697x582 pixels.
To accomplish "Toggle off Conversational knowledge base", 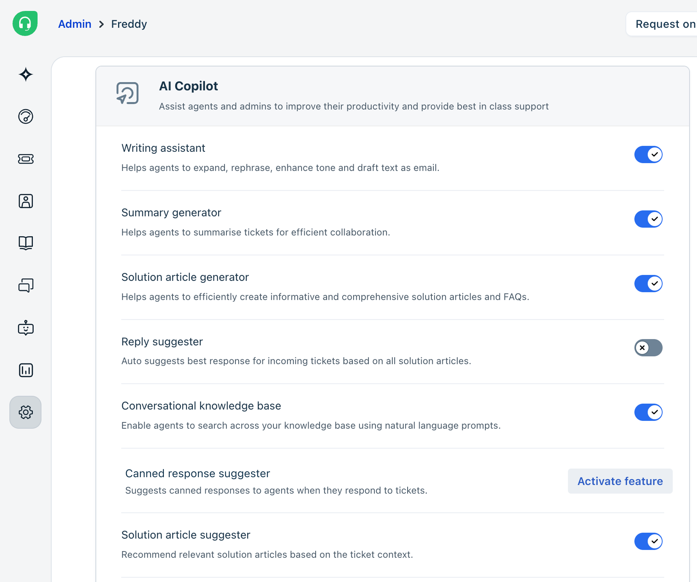I will (x=648, y=412).
